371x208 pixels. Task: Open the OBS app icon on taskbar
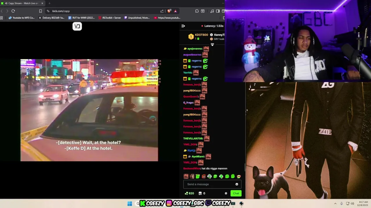[241, 203]
